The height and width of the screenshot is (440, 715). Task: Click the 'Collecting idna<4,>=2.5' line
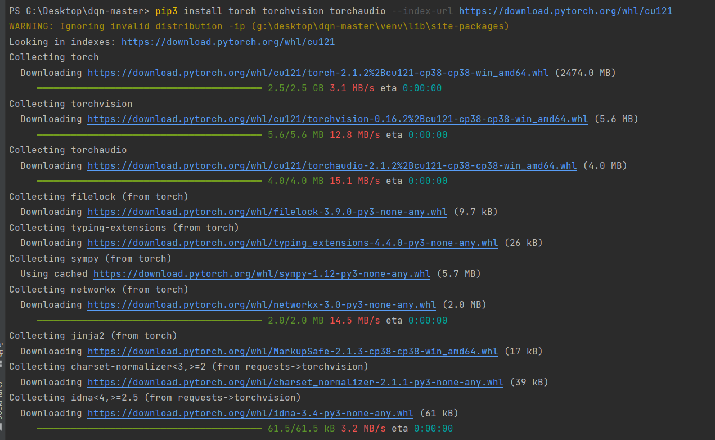[155, 397]
